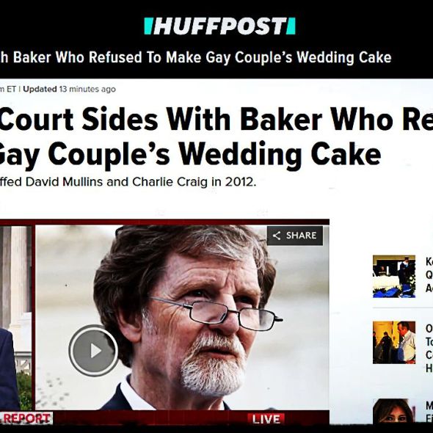Viewport: 433px width, 433px height.
Task: Click the HuffPost logo
Action: click(x=220, y=26)
